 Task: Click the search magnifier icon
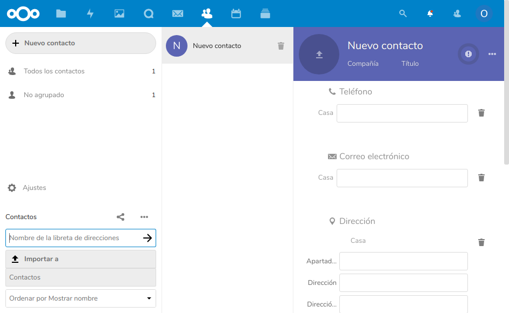pyautogui.click(x=403, y=13)
